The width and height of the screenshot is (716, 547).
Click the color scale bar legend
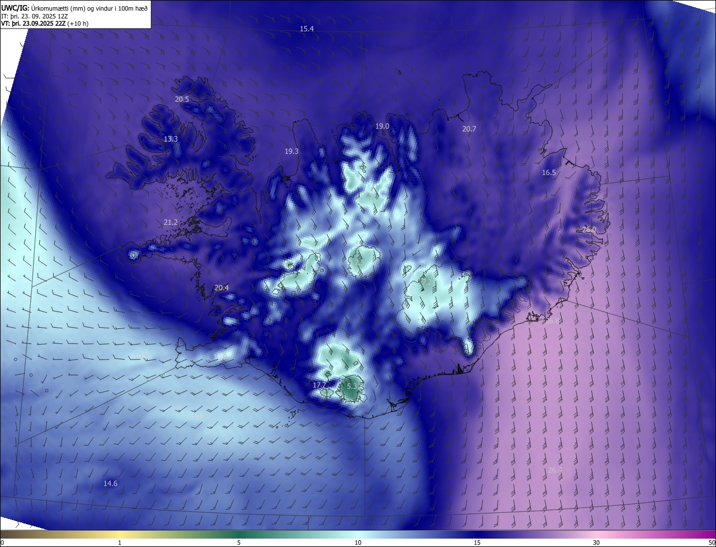358,534
